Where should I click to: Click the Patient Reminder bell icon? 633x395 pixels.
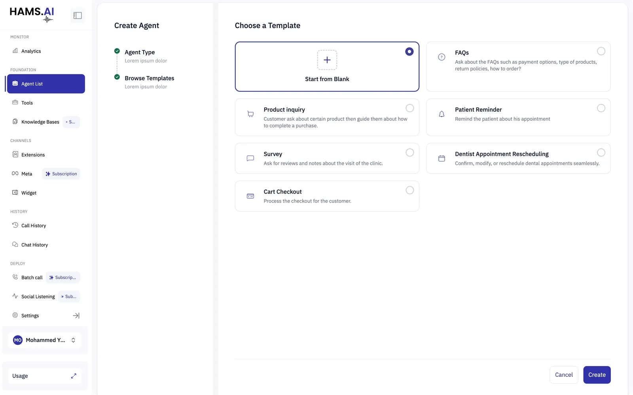(442, 114)
